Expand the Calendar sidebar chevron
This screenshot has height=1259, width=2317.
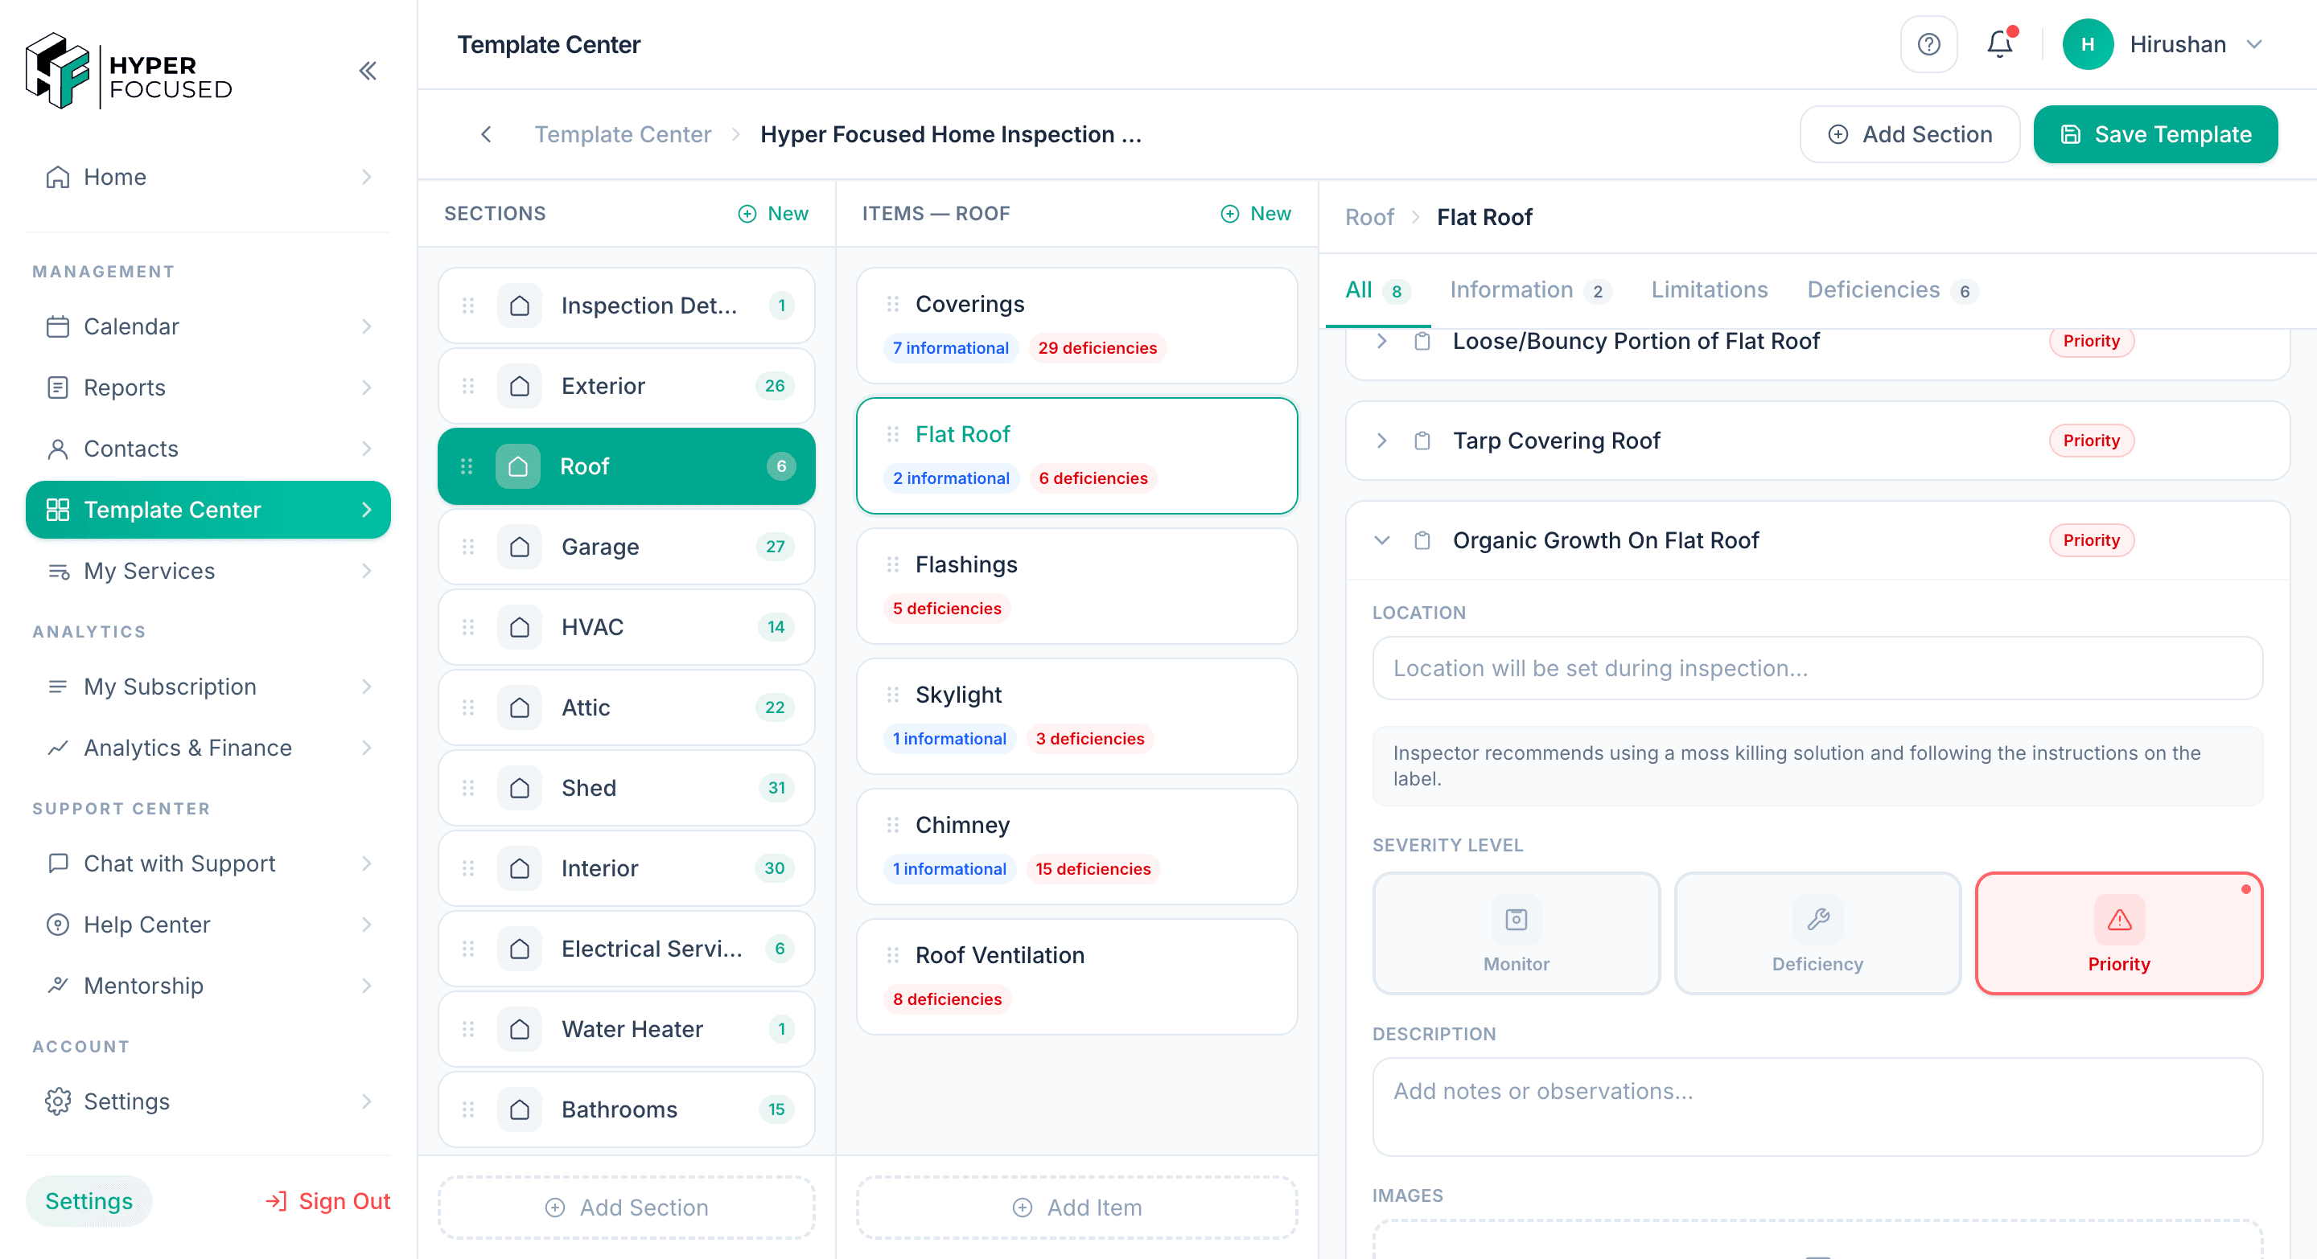(366, 326)
